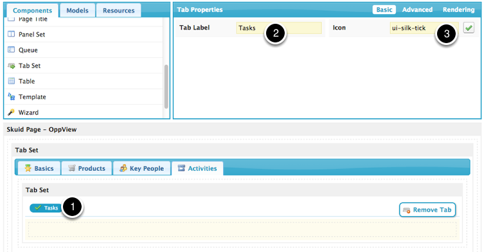Select the Products tab
This screenshot has height=252, width=484.
(x=86, y=168)
